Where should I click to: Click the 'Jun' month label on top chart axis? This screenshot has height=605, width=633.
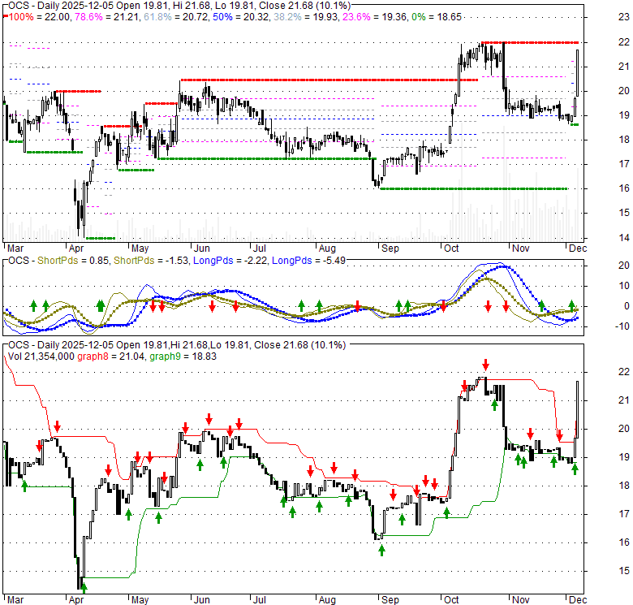click(x=202, y=248)
